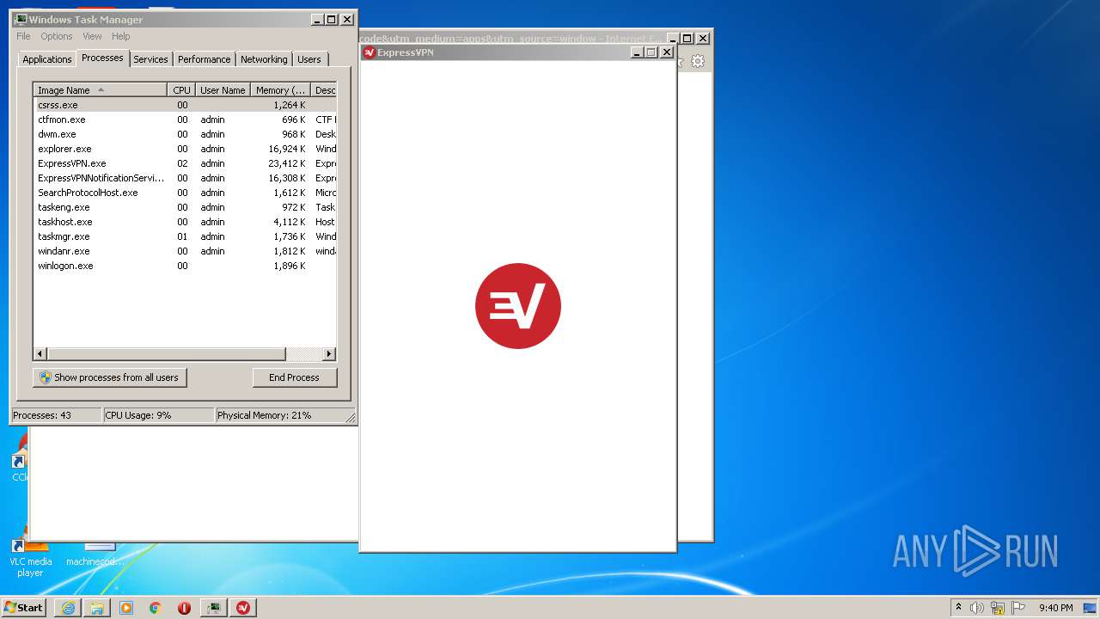The width and height of the screenshot is (1100, 619).
Task: Switch to the Services tab
Action: [x=150, y=59]
